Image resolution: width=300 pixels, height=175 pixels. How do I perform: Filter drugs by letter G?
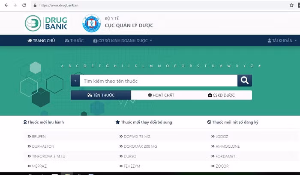click(107, 66)
